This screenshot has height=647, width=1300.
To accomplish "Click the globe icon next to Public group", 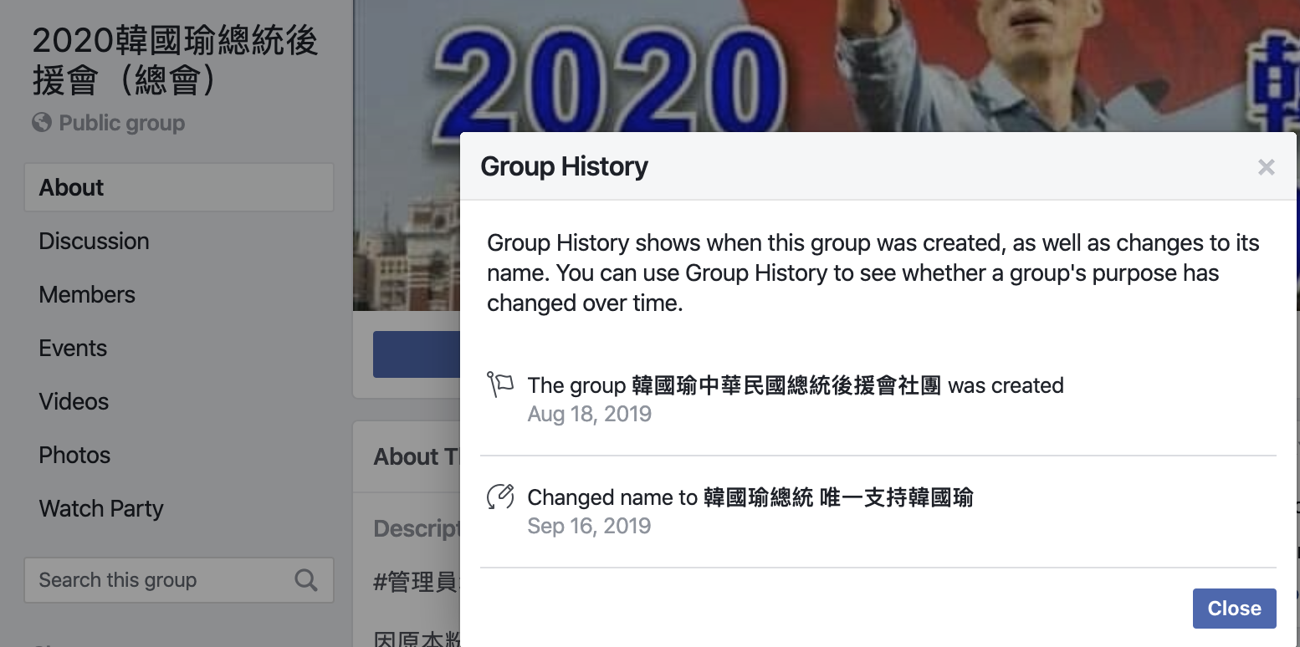I will (42, 123).
